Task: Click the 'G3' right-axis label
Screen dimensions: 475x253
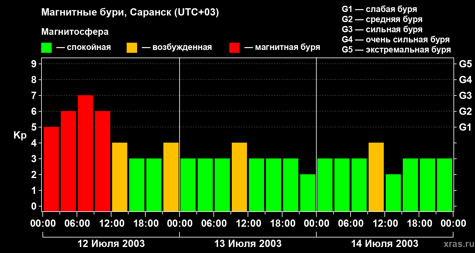Action: pos(465,96)
